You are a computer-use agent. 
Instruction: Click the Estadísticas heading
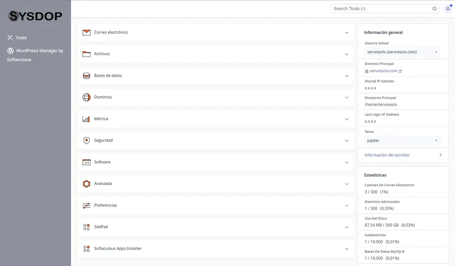tap(375, 175)
